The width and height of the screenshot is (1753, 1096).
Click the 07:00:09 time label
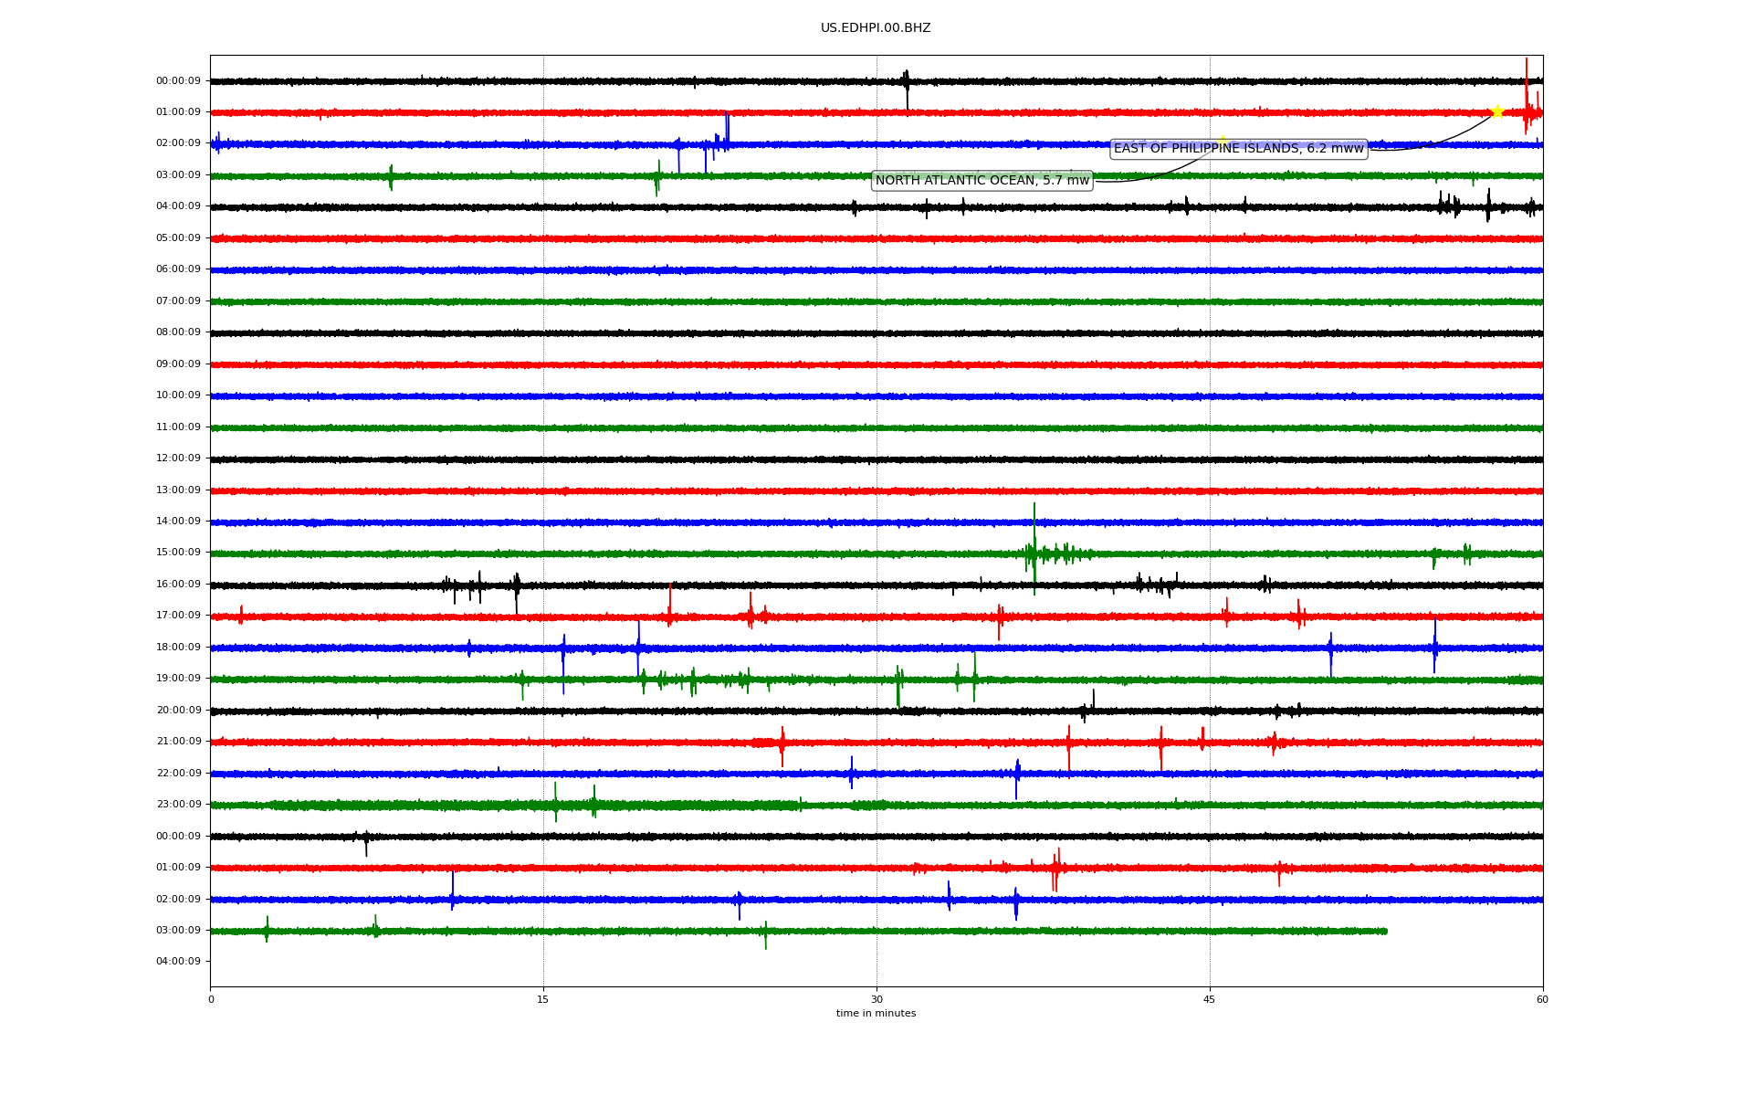(x=178, y=301)
